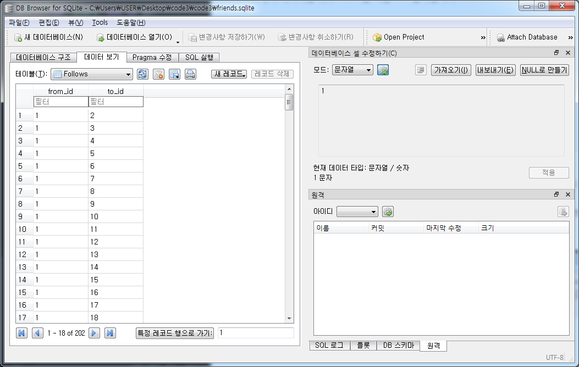
Task: Select to_id cell with value 18
Action: (115, 318)
